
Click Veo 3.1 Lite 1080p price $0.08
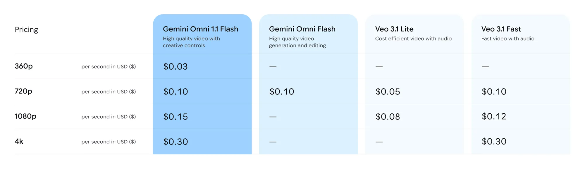tap(388, 117)
